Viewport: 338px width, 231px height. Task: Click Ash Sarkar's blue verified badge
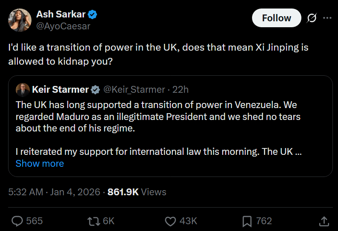tap(93, 15)
